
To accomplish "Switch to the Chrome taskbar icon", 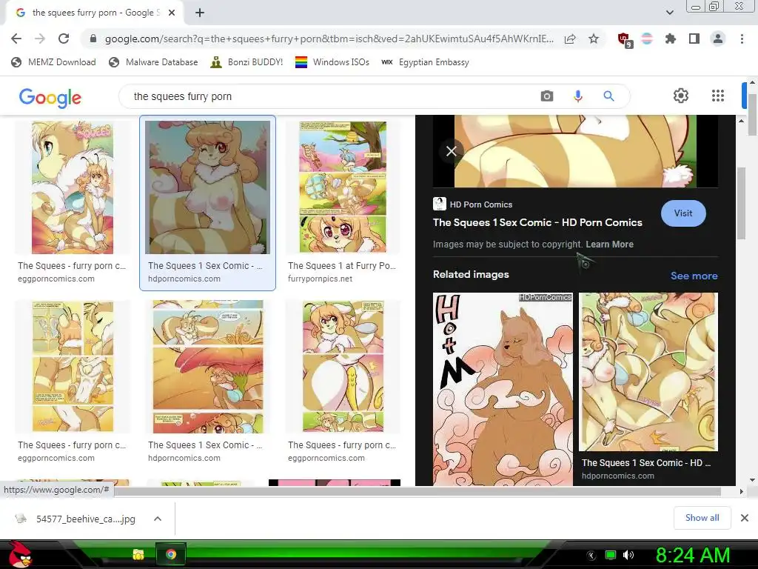I will [171, 554].
